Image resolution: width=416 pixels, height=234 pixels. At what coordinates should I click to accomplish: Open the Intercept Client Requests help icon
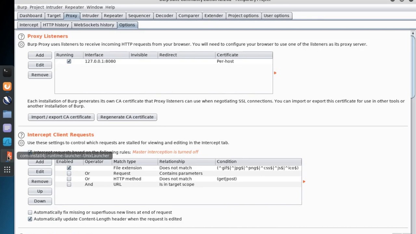tap(21, 135)
